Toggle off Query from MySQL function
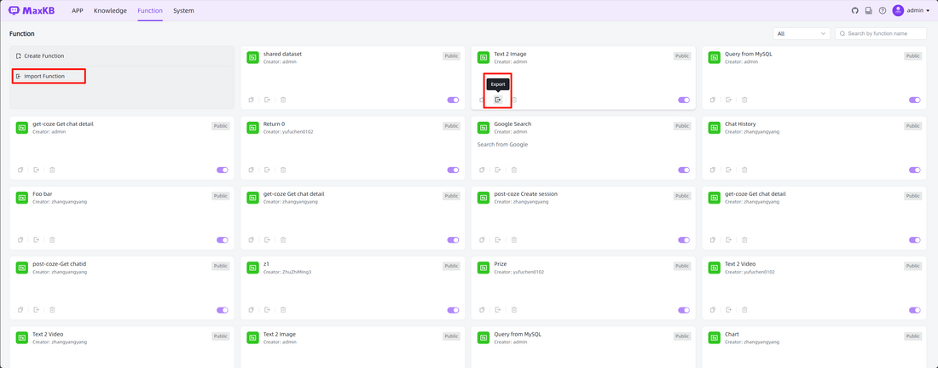The width and height of the screenshot is (938, 368). pos(914,100)
